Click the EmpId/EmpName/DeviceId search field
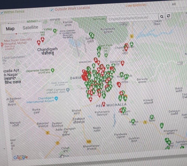Viewport: 187px width, 166px height. (133, 18)
